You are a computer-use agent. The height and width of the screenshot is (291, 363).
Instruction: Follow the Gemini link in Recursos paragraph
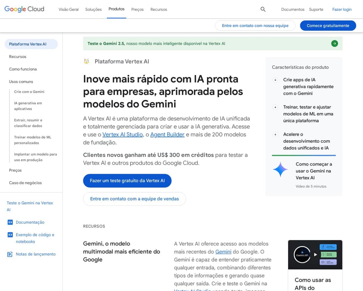click(224, 252)
